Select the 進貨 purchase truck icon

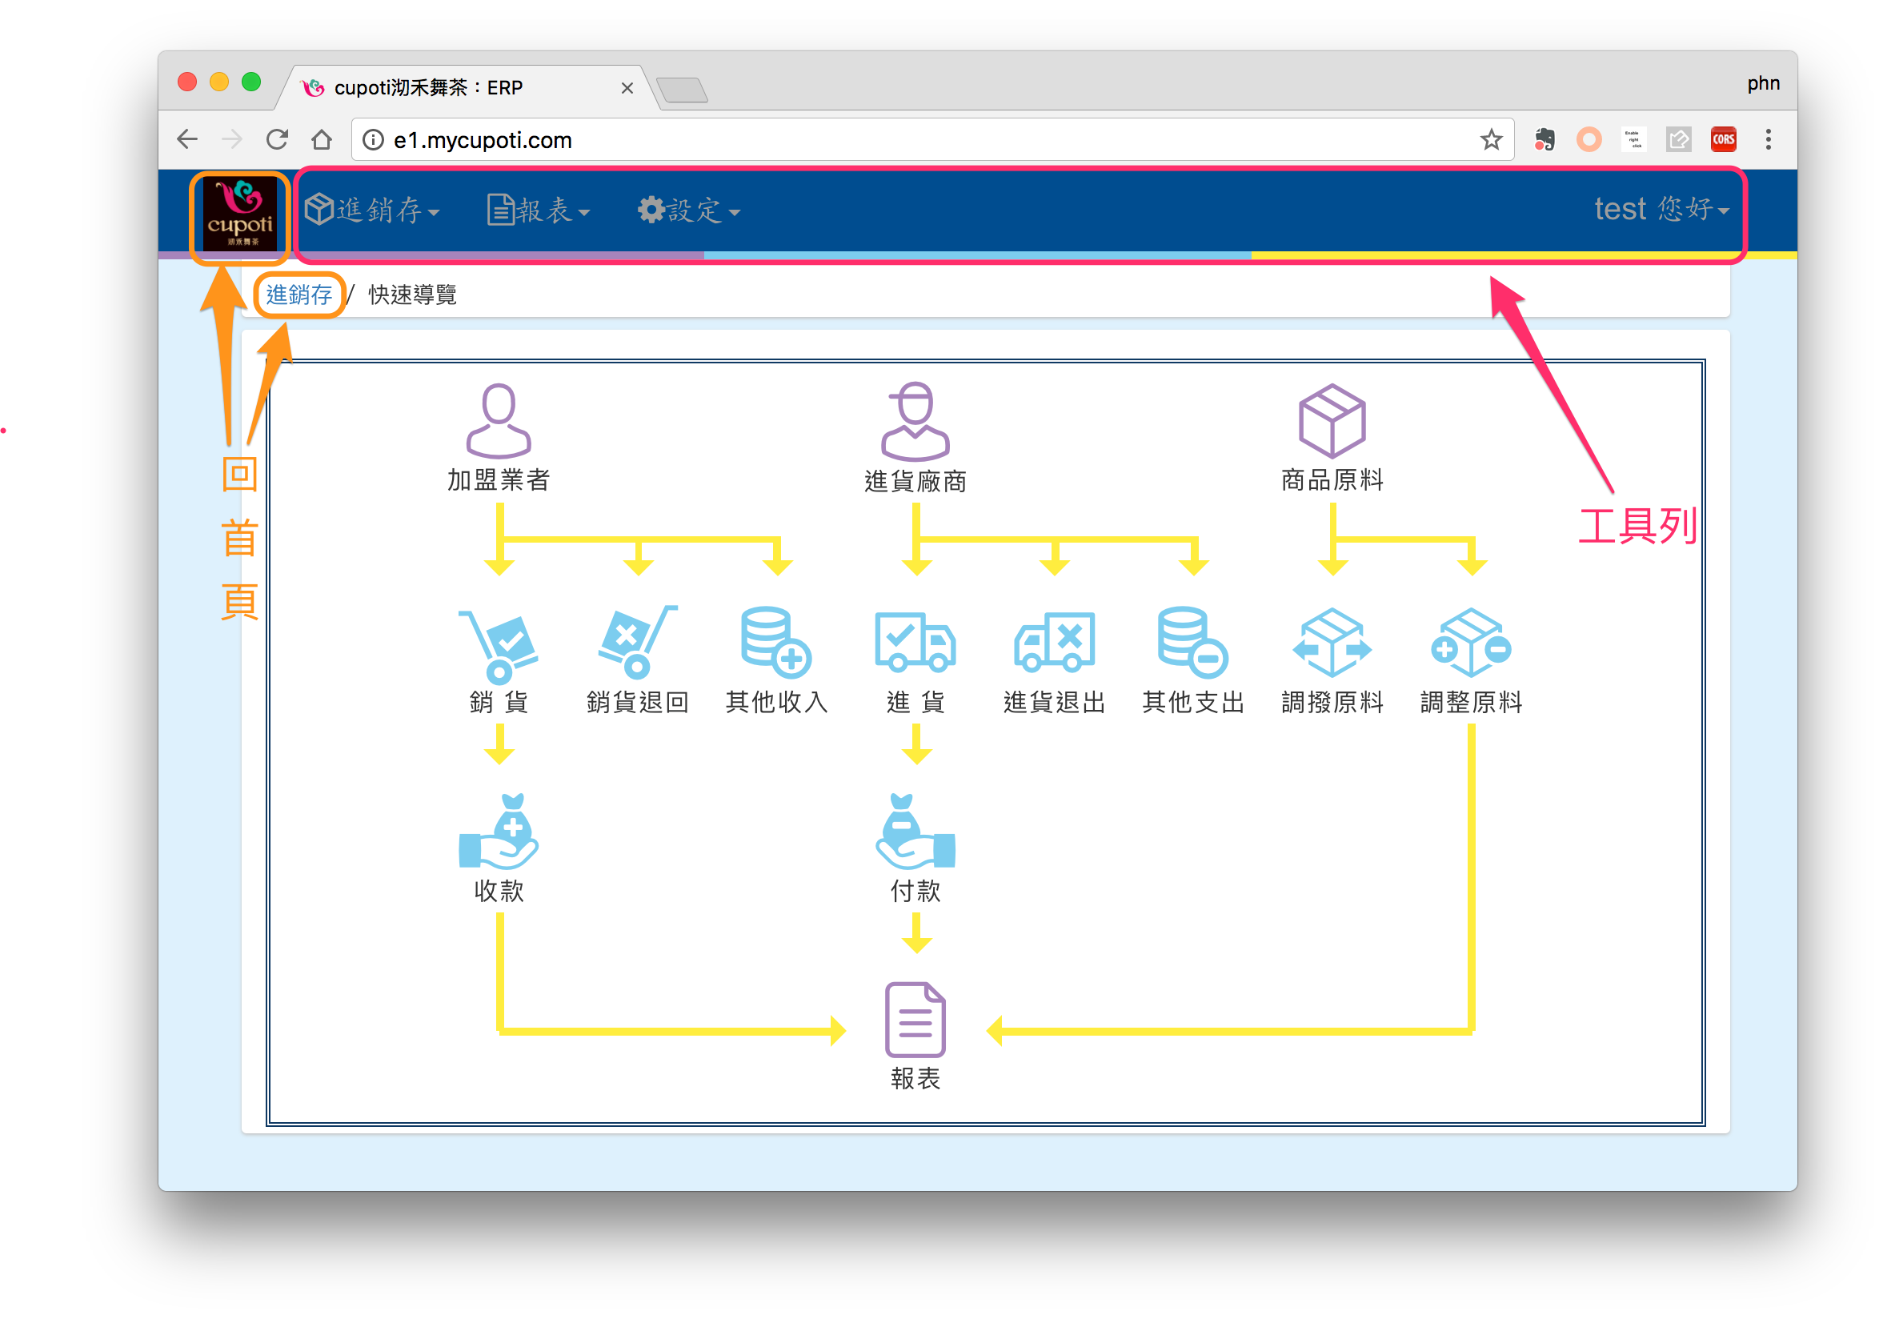915,643
